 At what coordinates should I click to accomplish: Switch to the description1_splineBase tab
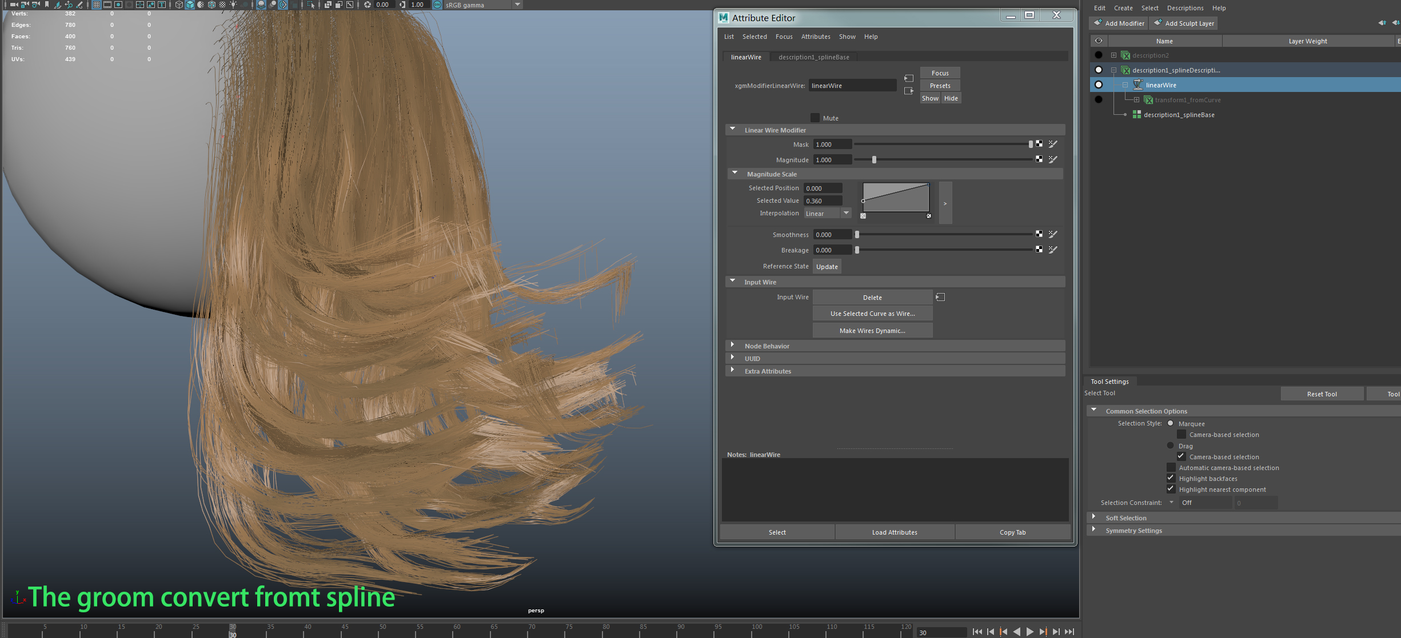pos(813,57)
